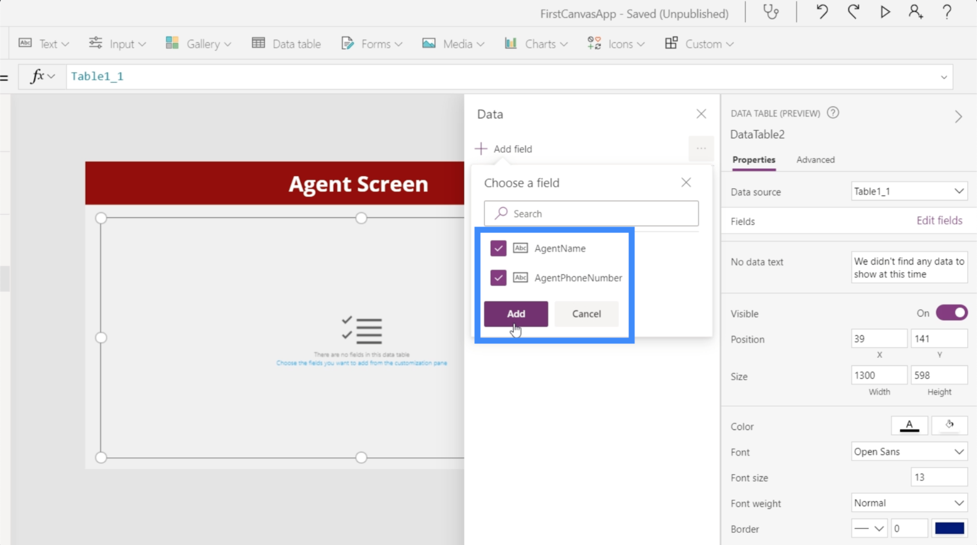Image resolution: width=977 pixels, height=545 pixels.
Task: Click the Custom components icon
Action: click(x=671, y=43)
